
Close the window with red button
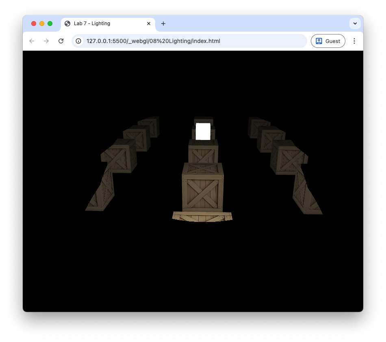(34, 24)
